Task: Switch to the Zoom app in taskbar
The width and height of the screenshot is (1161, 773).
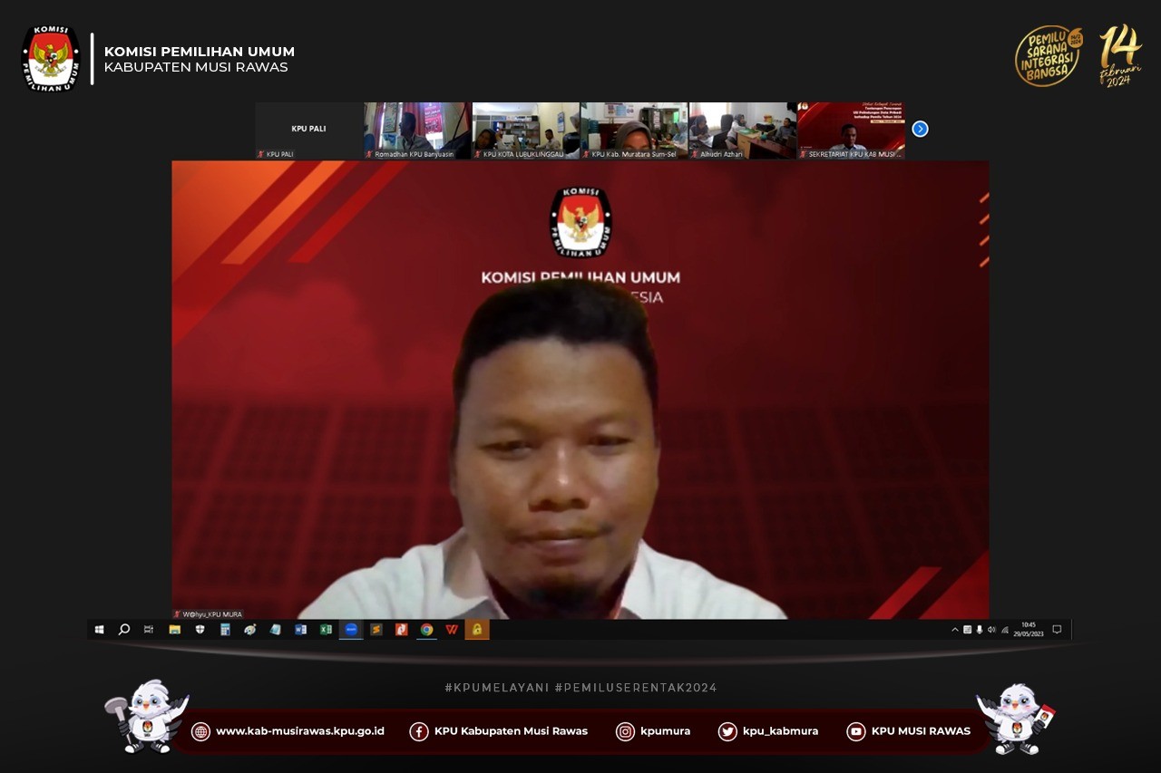Action: click(351, 630)
